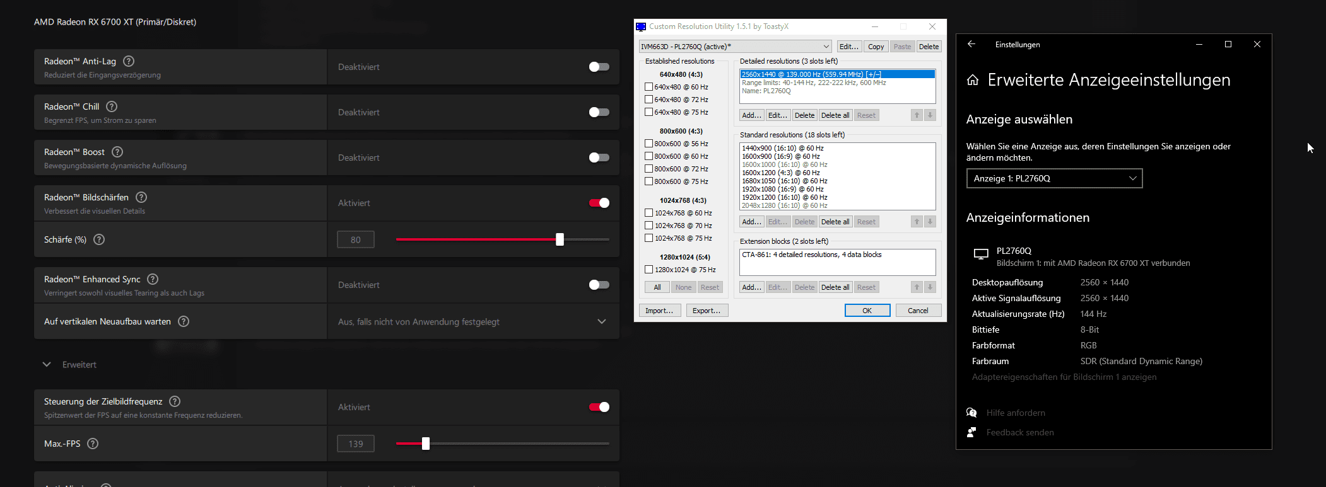Disable Steuerung der Zielbildfrequenz toggle
Viewport: 1326px width, 487px height.
tap(599, 407)
